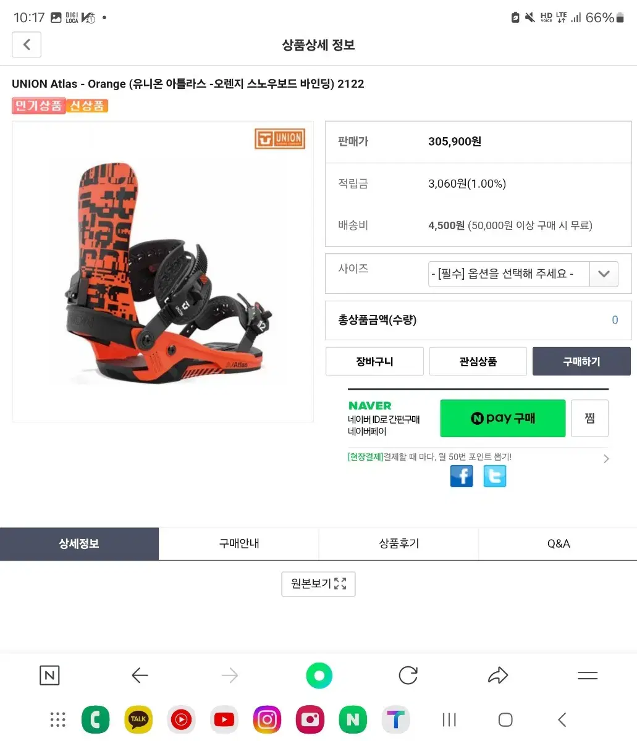Open size dropdown chevron arrow
The height and width of the screenshot is (741, 637).
coord(604,274)
